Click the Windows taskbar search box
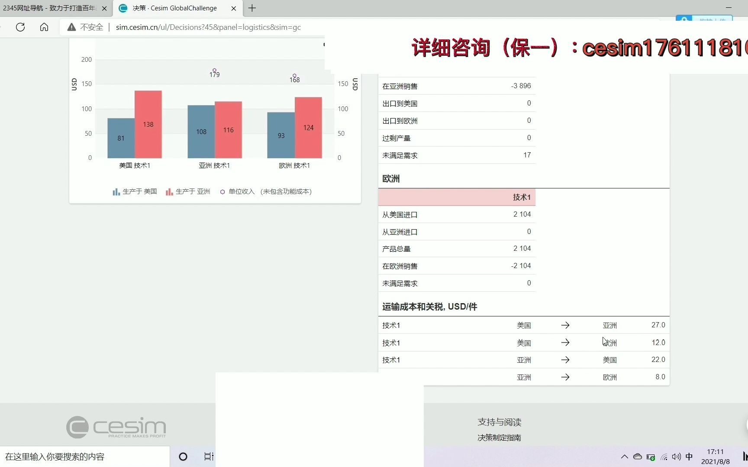 point(85,457)
